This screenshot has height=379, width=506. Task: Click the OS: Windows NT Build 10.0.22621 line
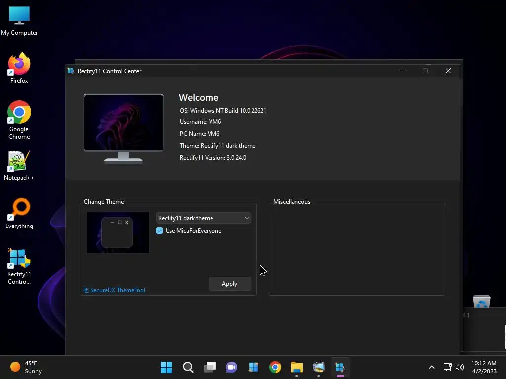coord(223,110)
